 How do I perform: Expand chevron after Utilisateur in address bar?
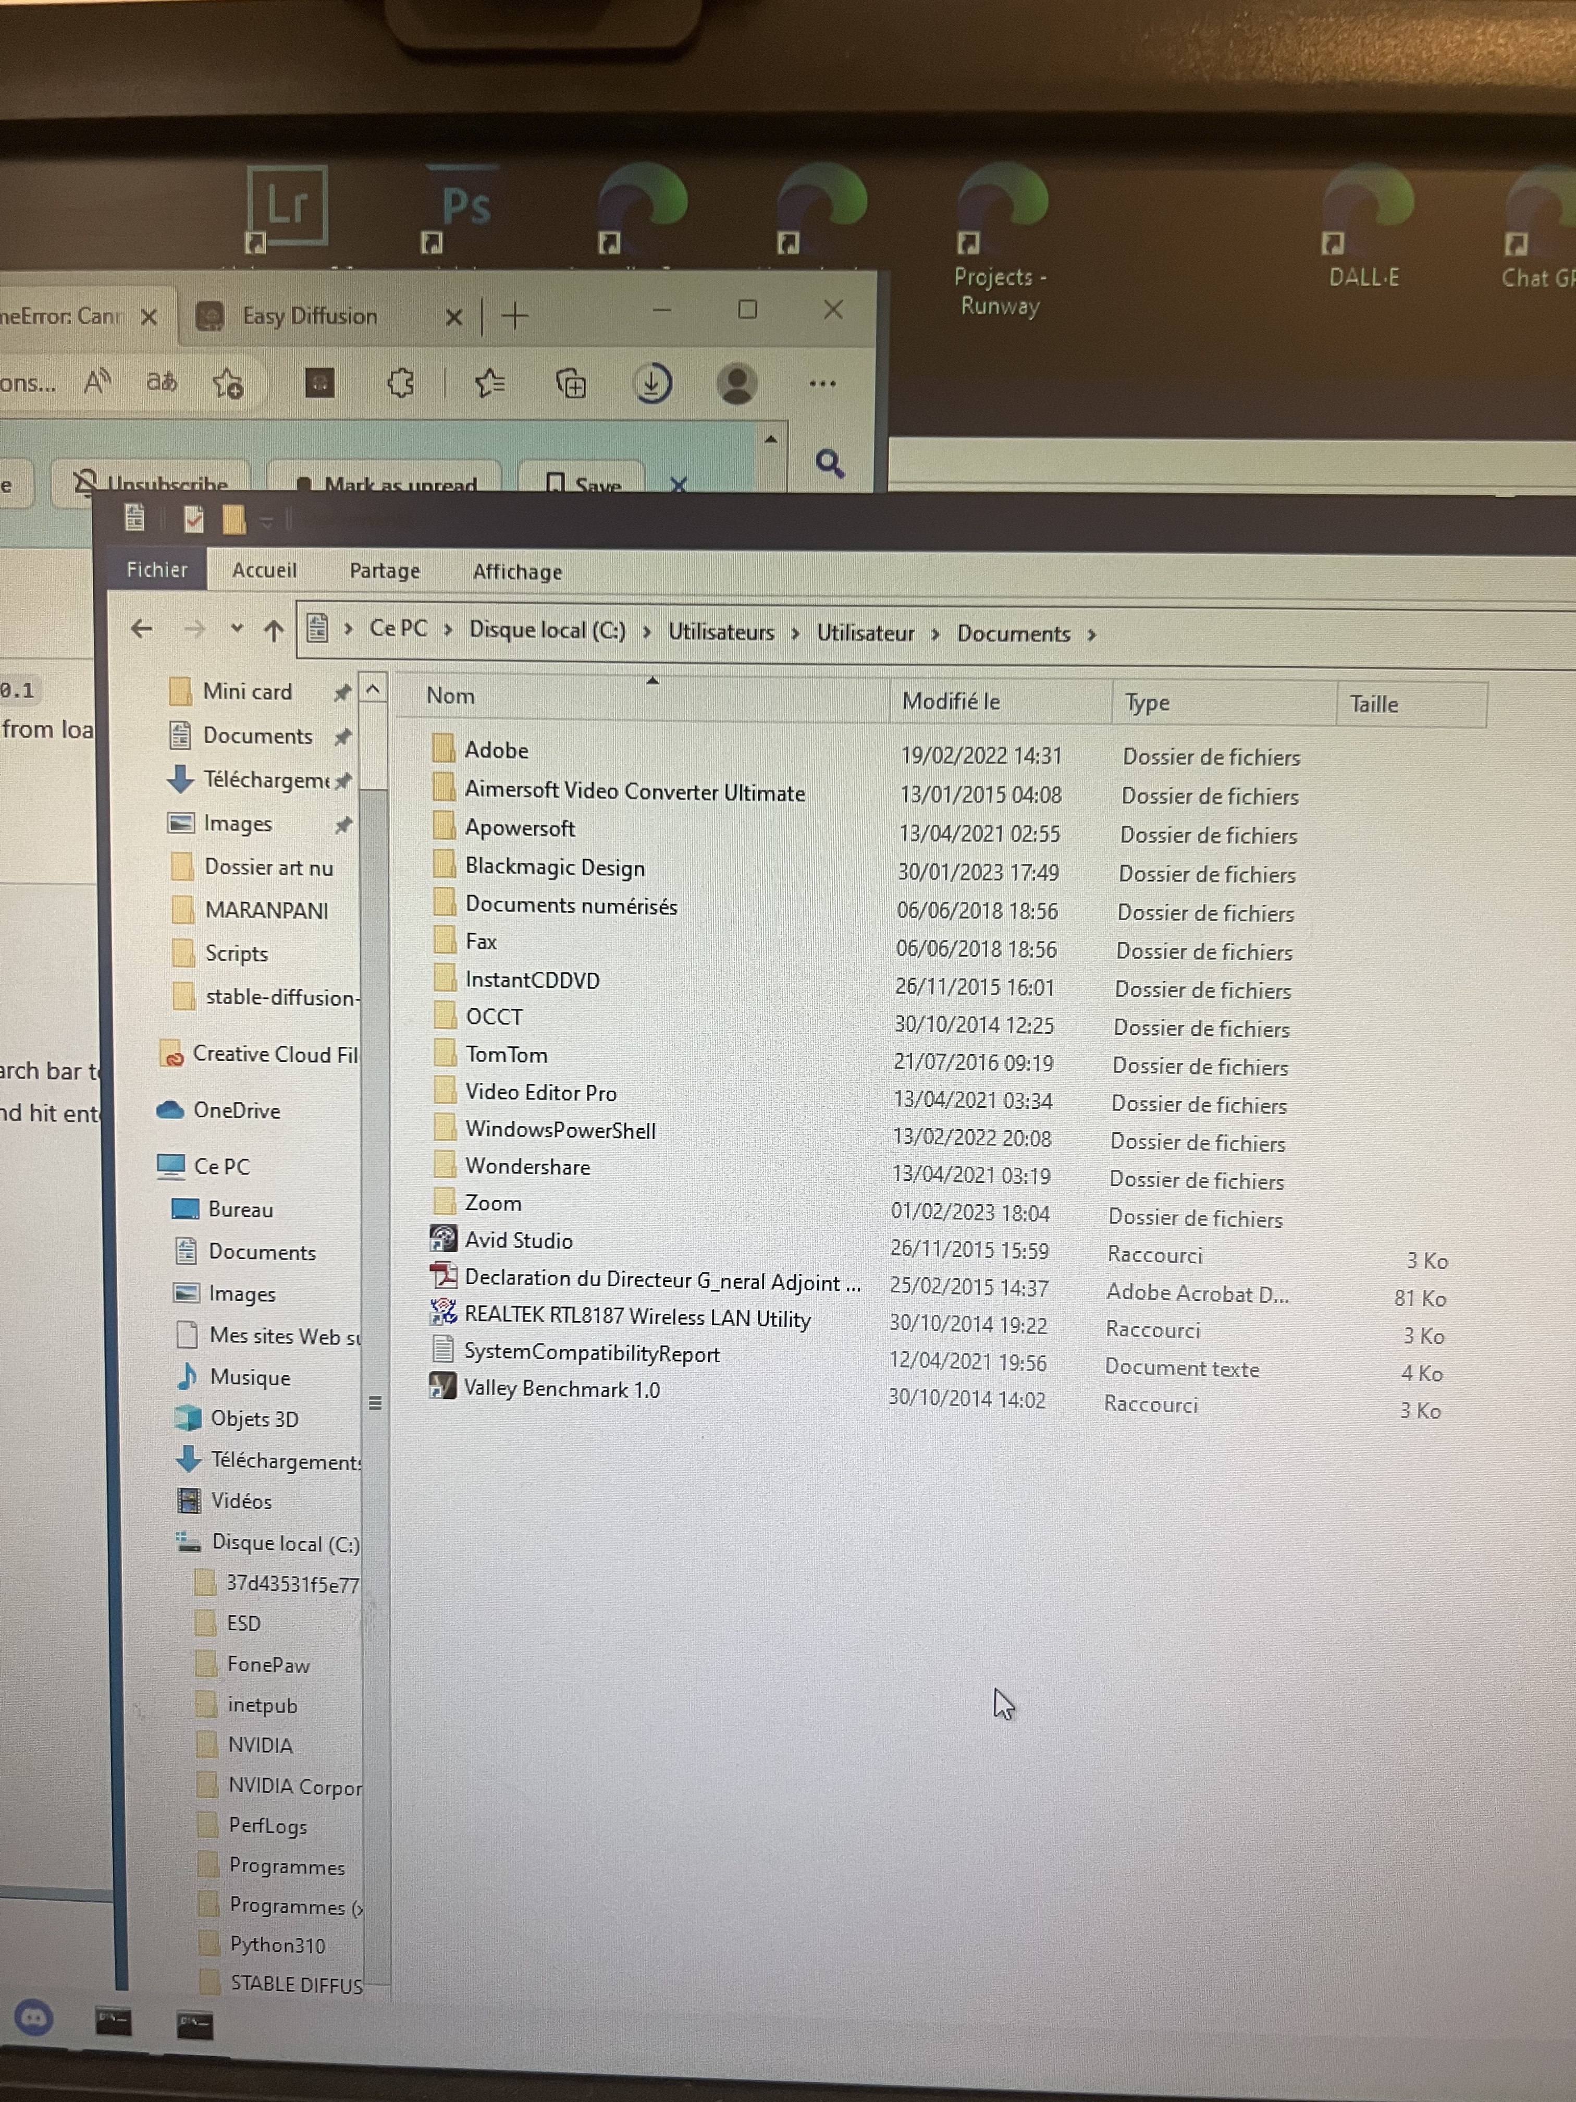tap(935, 634)
